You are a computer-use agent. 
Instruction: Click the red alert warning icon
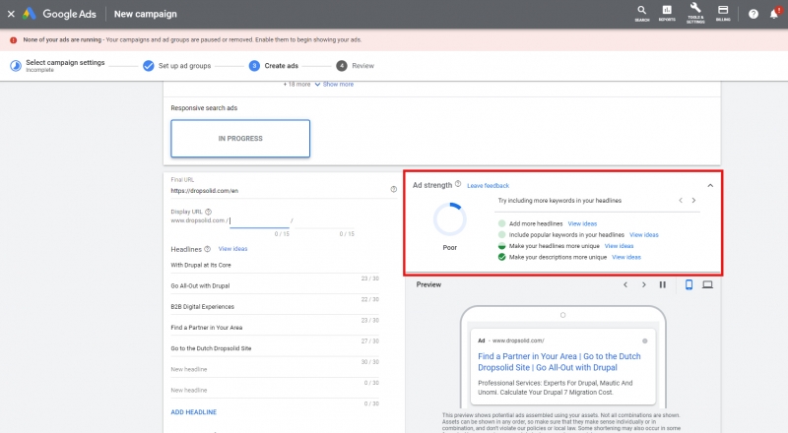click(x=13, y=40)
